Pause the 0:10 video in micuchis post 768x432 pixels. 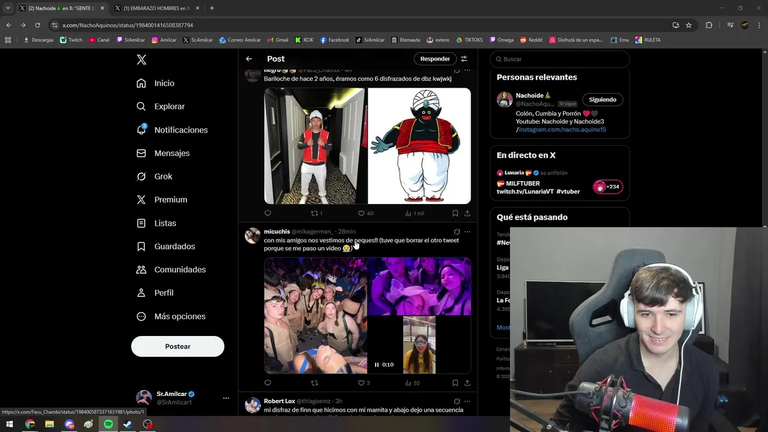(377, 364)
